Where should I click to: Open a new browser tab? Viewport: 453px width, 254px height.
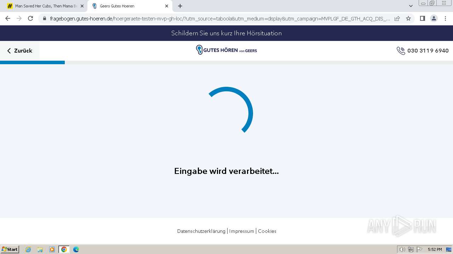(180, 6)
